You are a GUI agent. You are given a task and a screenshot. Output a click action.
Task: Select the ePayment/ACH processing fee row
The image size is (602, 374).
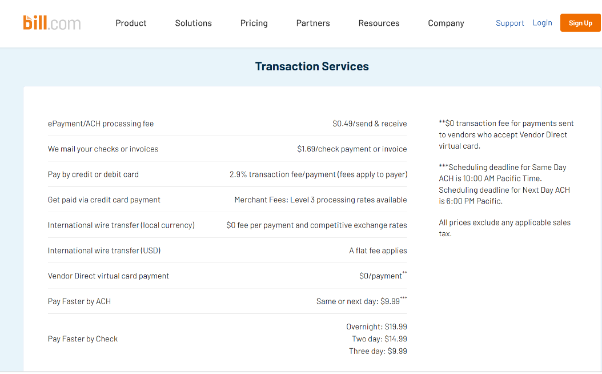tap(101, 124)
